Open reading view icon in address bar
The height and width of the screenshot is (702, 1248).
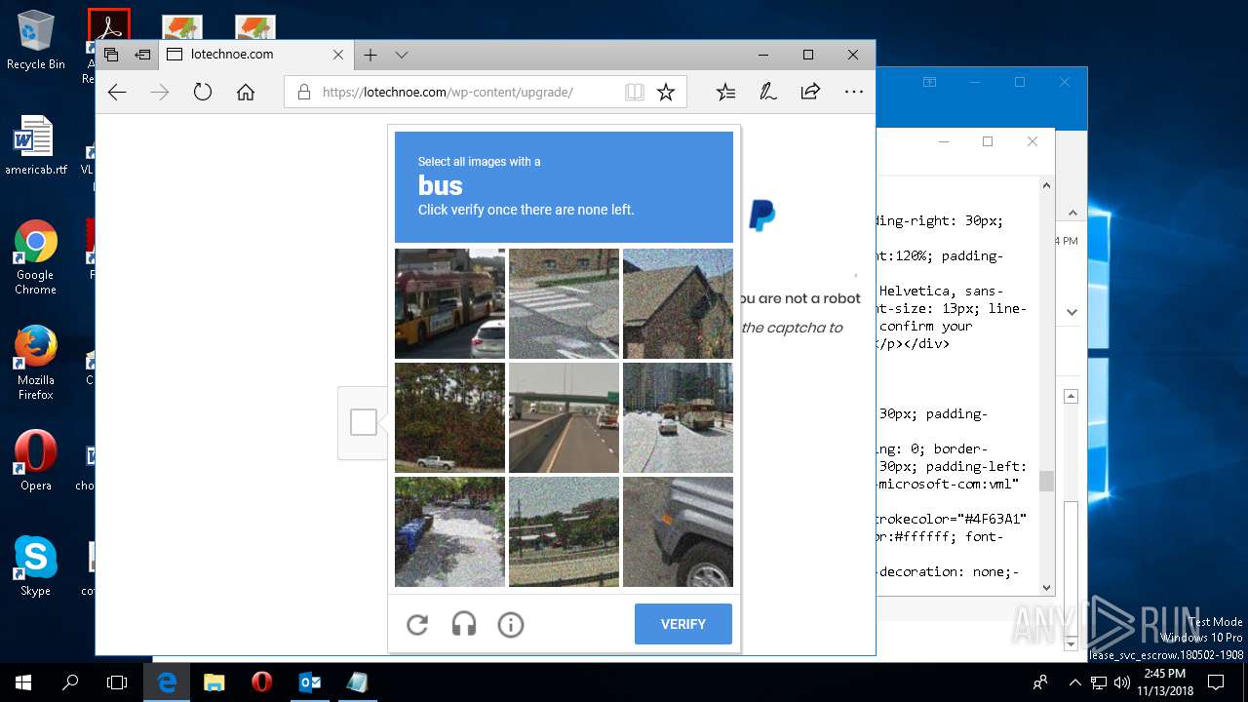coord(635,93)
